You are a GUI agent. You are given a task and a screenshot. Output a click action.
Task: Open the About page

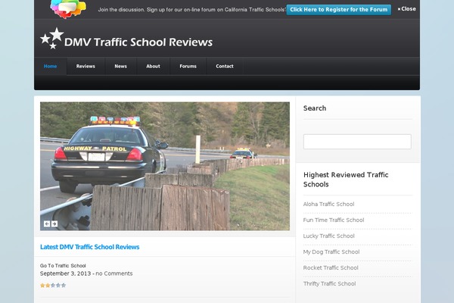pos(153,66)
